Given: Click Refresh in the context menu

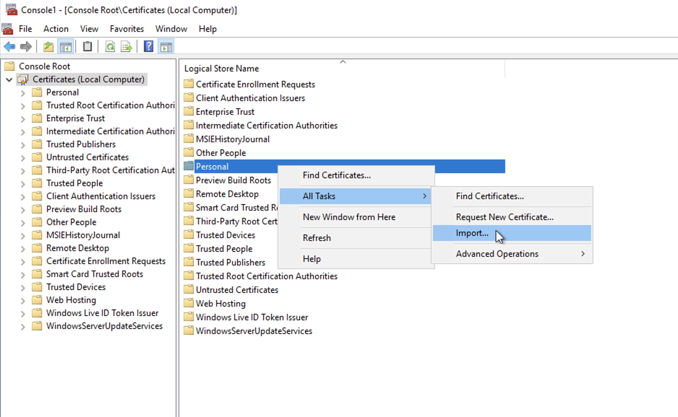Looking at the screenshot, I should (317, 238).
